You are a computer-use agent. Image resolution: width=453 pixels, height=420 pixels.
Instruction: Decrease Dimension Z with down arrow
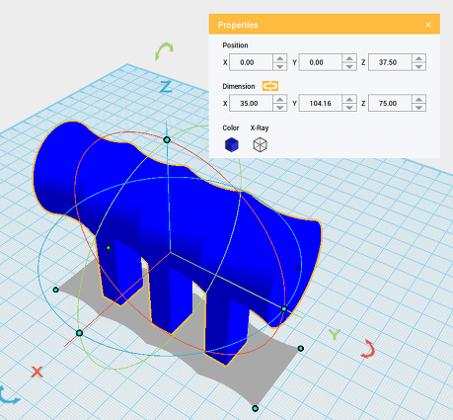(419, 108)
